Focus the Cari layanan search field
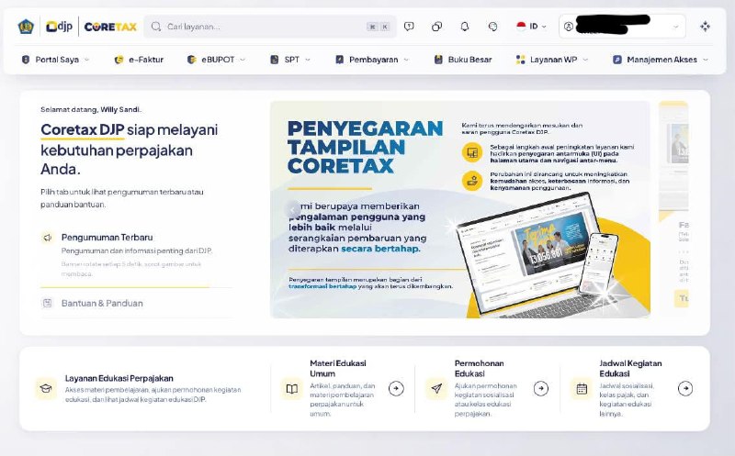735x456 pixels. 270,27
